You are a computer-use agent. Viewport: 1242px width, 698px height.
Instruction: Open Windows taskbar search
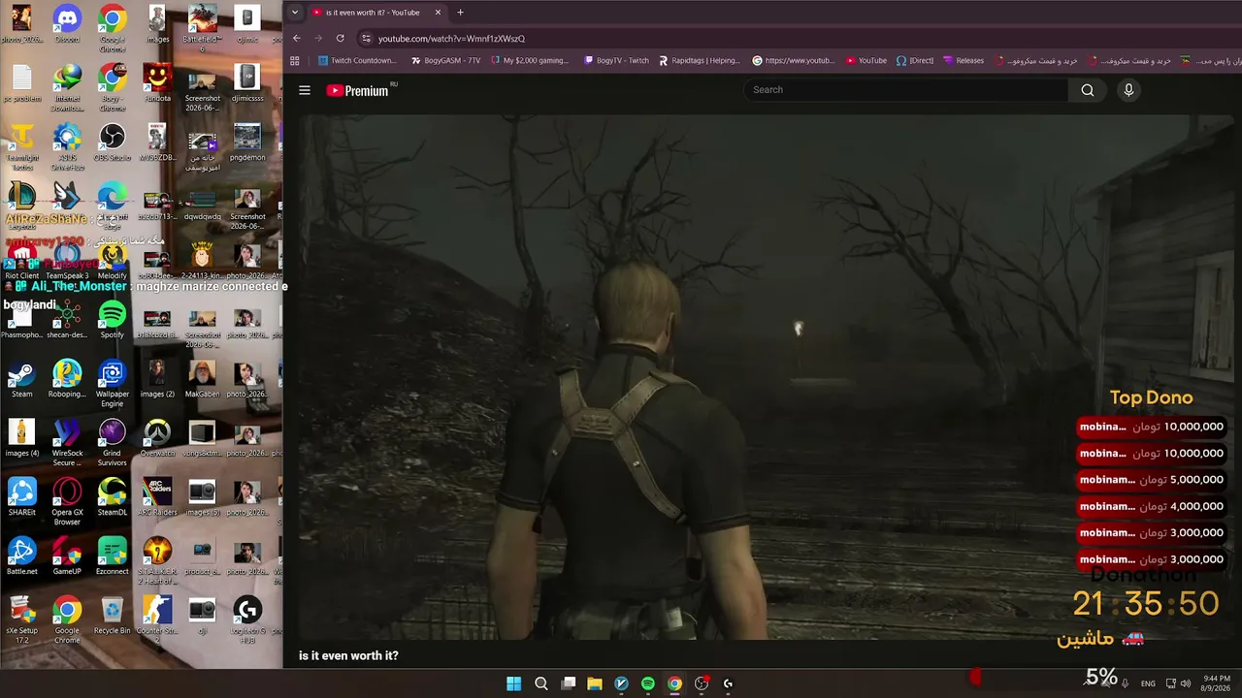[x=541, y=683]
